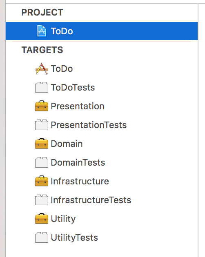Screen dimensions: 205x257
Task: Click the InfrastructureTests test bundle icon
Action: coord(42,200)
